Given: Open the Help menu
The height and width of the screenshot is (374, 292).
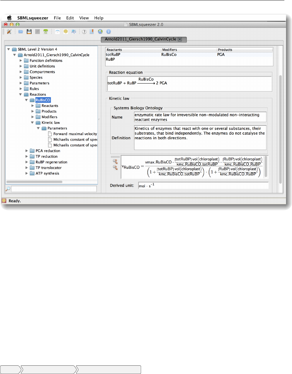Looking at the screenshot, I should [x=99, y=18].
